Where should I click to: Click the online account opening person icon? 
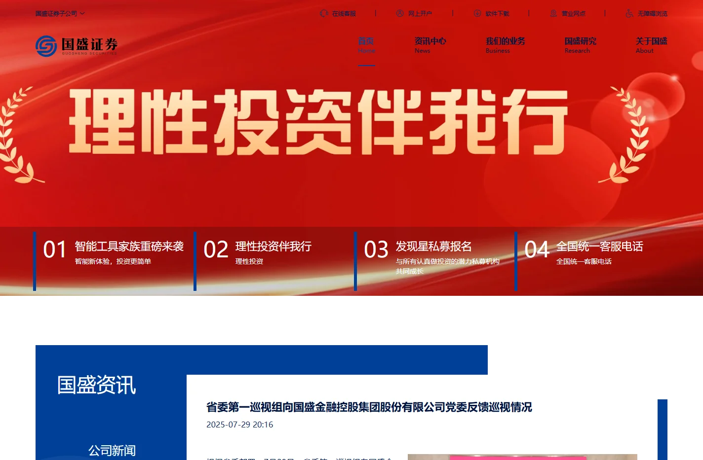(x=400, y=13)
